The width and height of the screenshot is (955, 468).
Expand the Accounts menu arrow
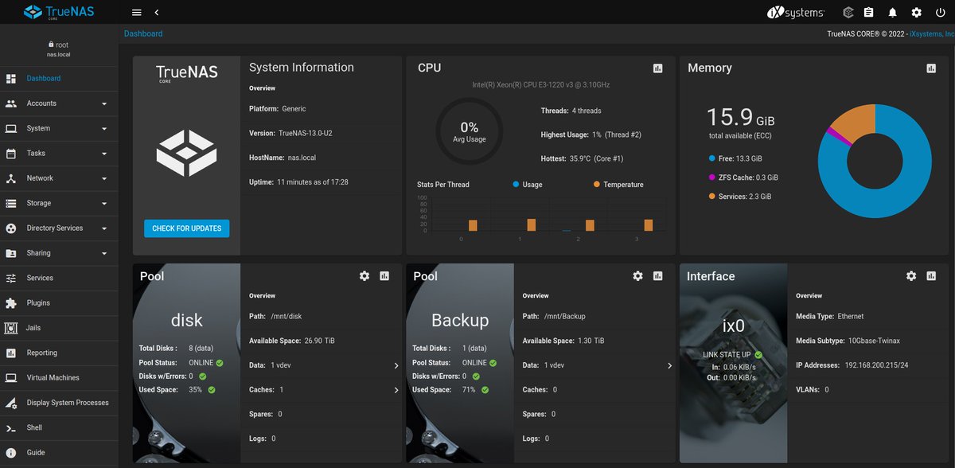[104, 103]
